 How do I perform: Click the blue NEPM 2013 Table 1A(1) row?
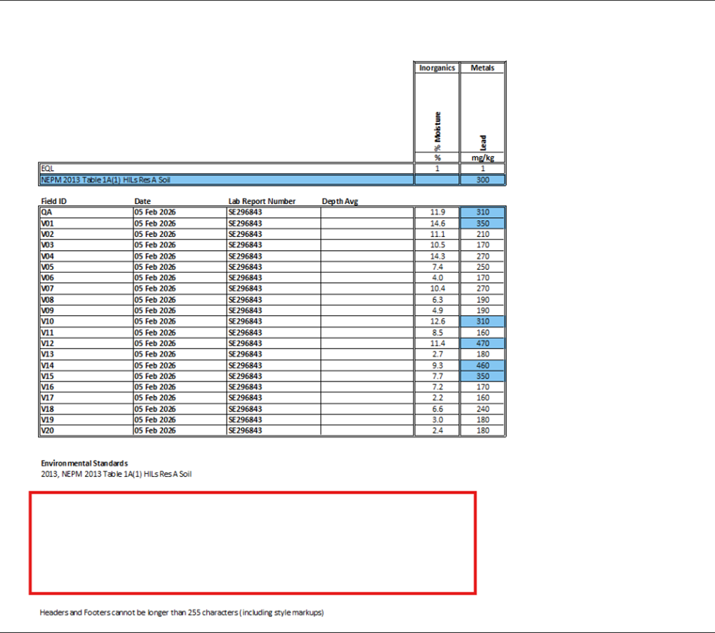point(226,180)
